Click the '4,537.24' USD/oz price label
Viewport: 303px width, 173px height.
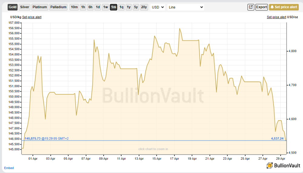(277, 138)
